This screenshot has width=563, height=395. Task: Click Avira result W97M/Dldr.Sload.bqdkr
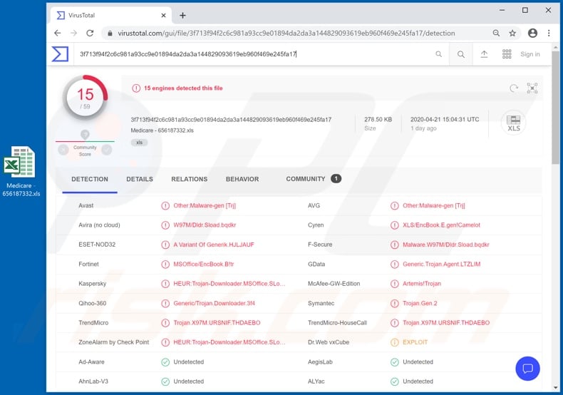pyautogui.click(x=205, y=225)
